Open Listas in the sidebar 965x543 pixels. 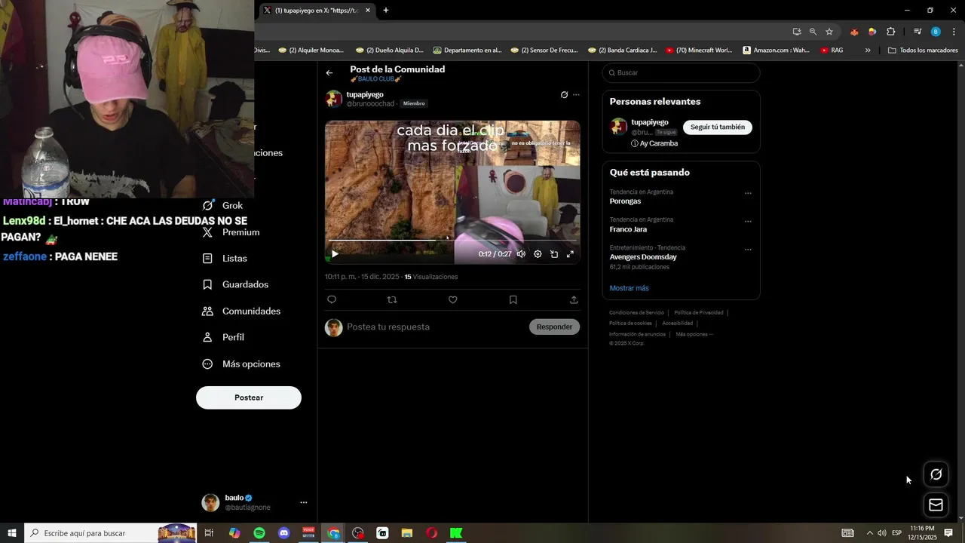coord(225,258)
